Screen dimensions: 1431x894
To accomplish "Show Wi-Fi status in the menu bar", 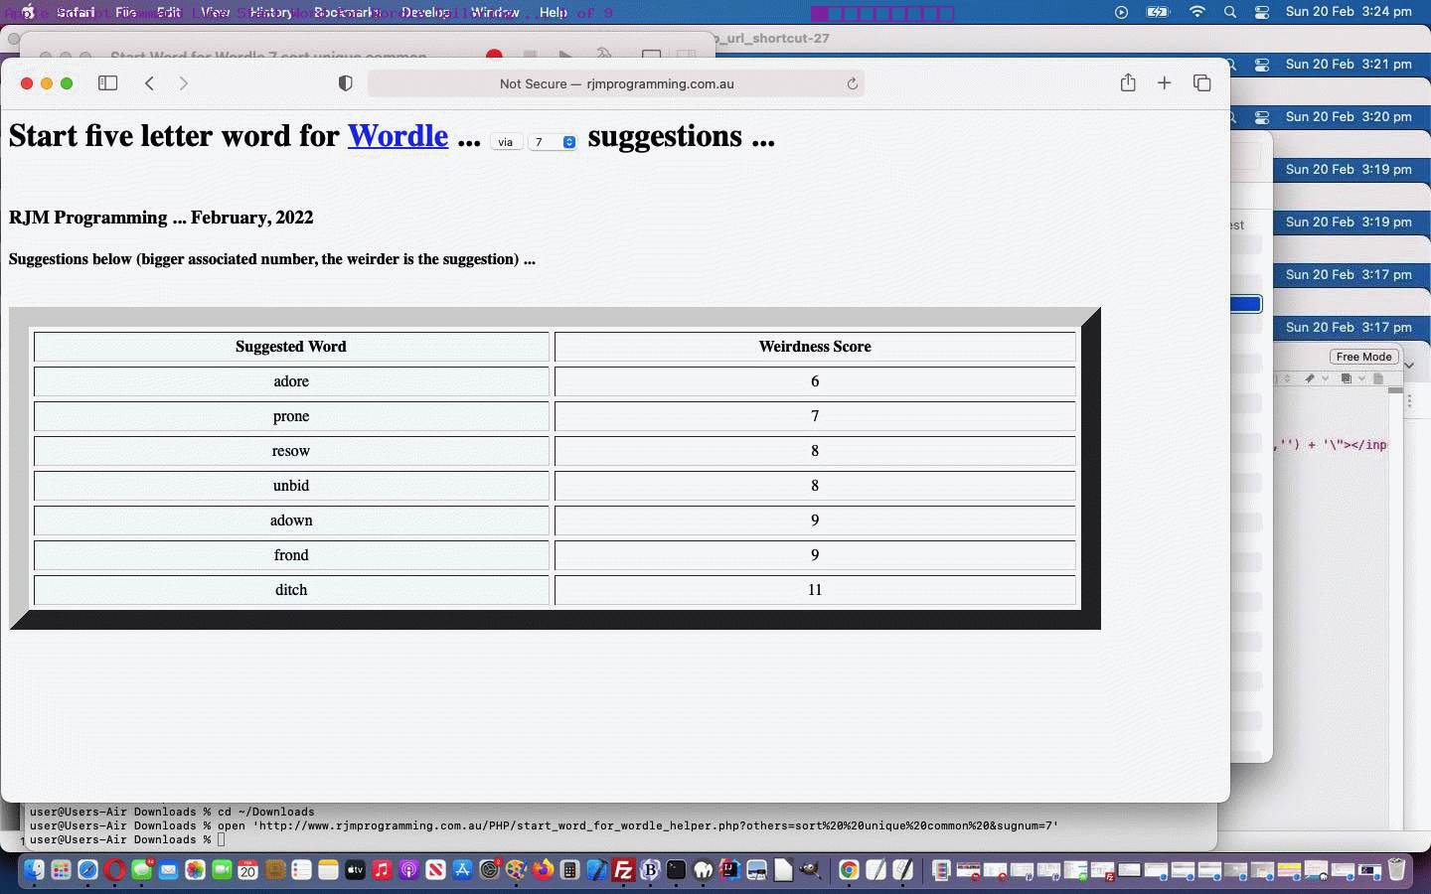I will tap(1197, 12).
